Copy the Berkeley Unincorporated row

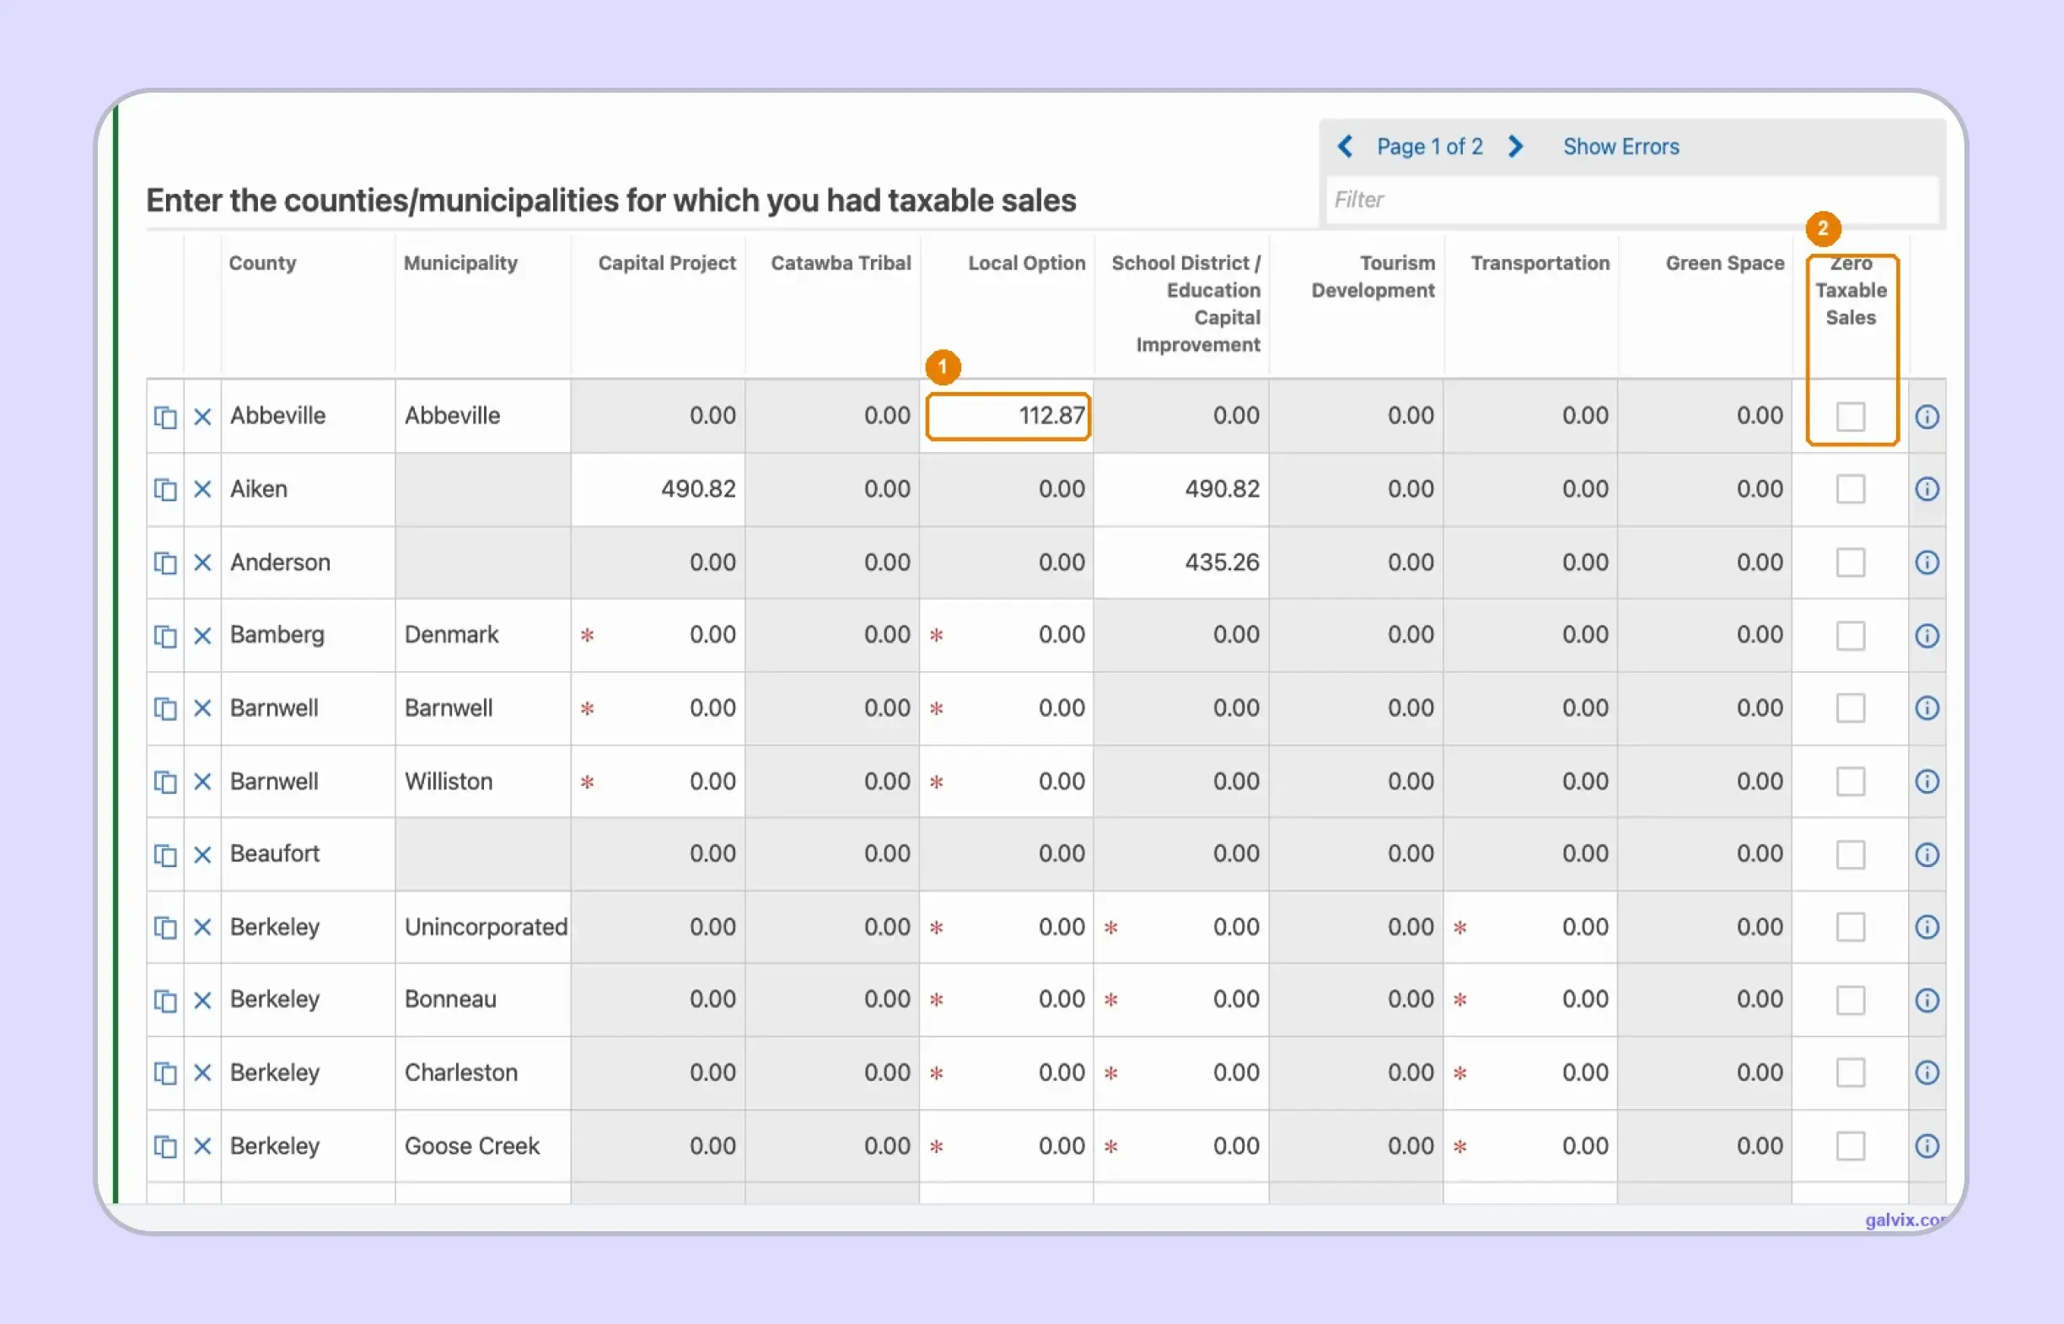click(165, 927)
